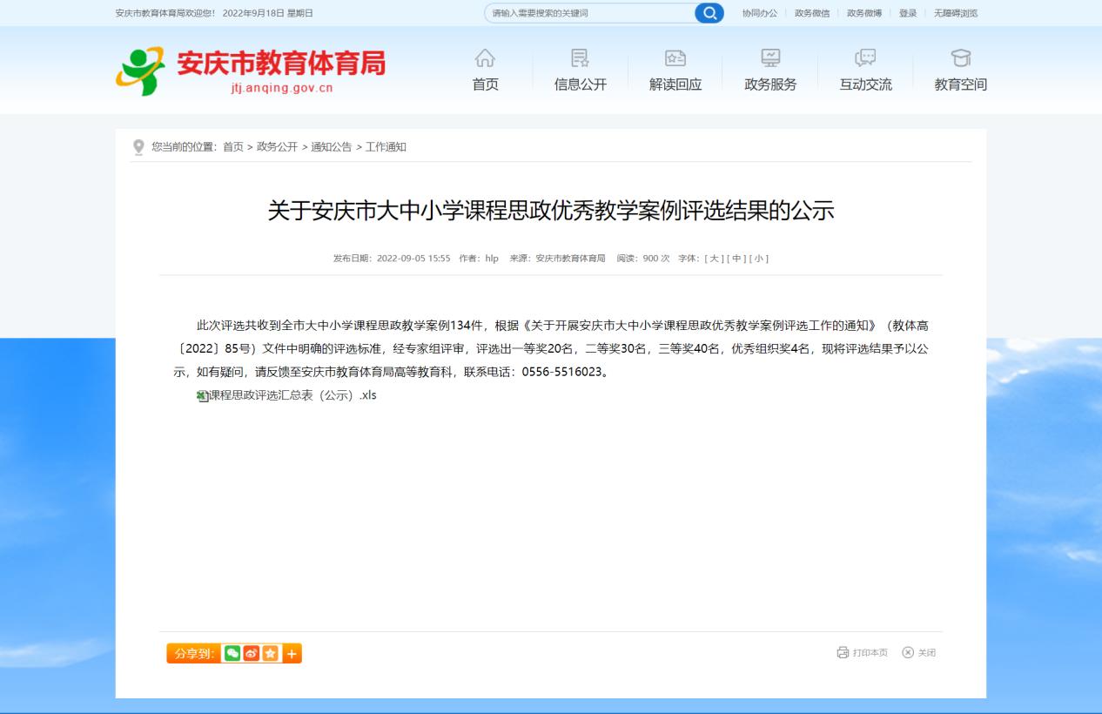
Task: Select the 大 font size option
Action: pyautogui.click(x=714, y=258)
